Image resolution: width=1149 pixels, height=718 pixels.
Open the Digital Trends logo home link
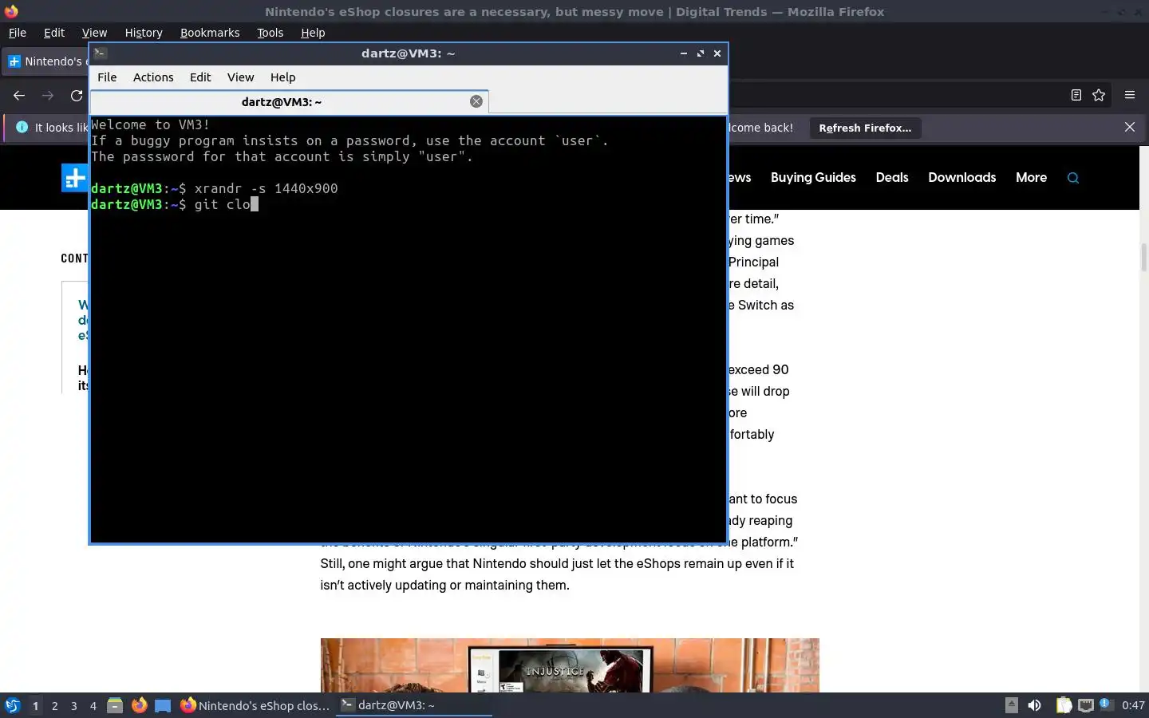(75, 178)
